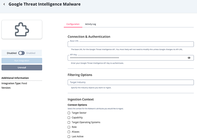Click the 'Specify the industry objects' hint text
197x140 pixels.
[91, 88]
